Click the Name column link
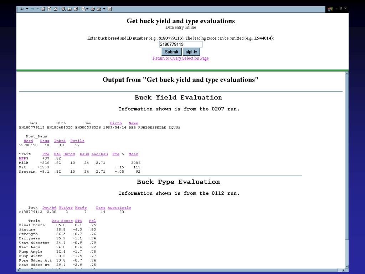This screenshot has width=365, height=274. coord(133,123)
